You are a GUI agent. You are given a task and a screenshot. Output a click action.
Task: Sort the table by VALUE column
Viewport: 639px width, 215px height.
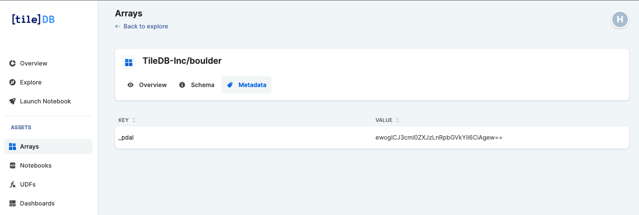click(x=397, y=120)
